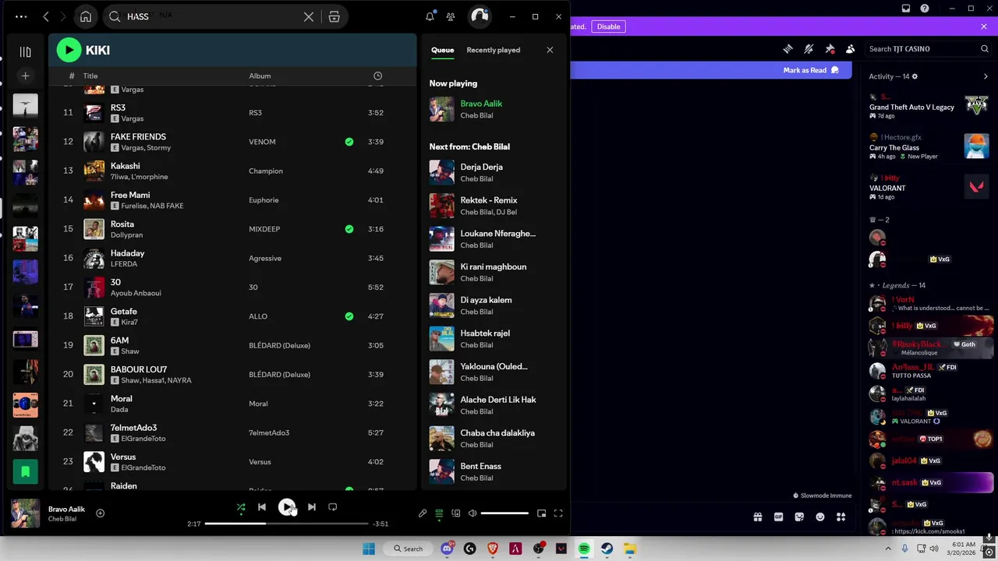Open Windows Start menu
998x561 pixels.
[x=369, y=549]
